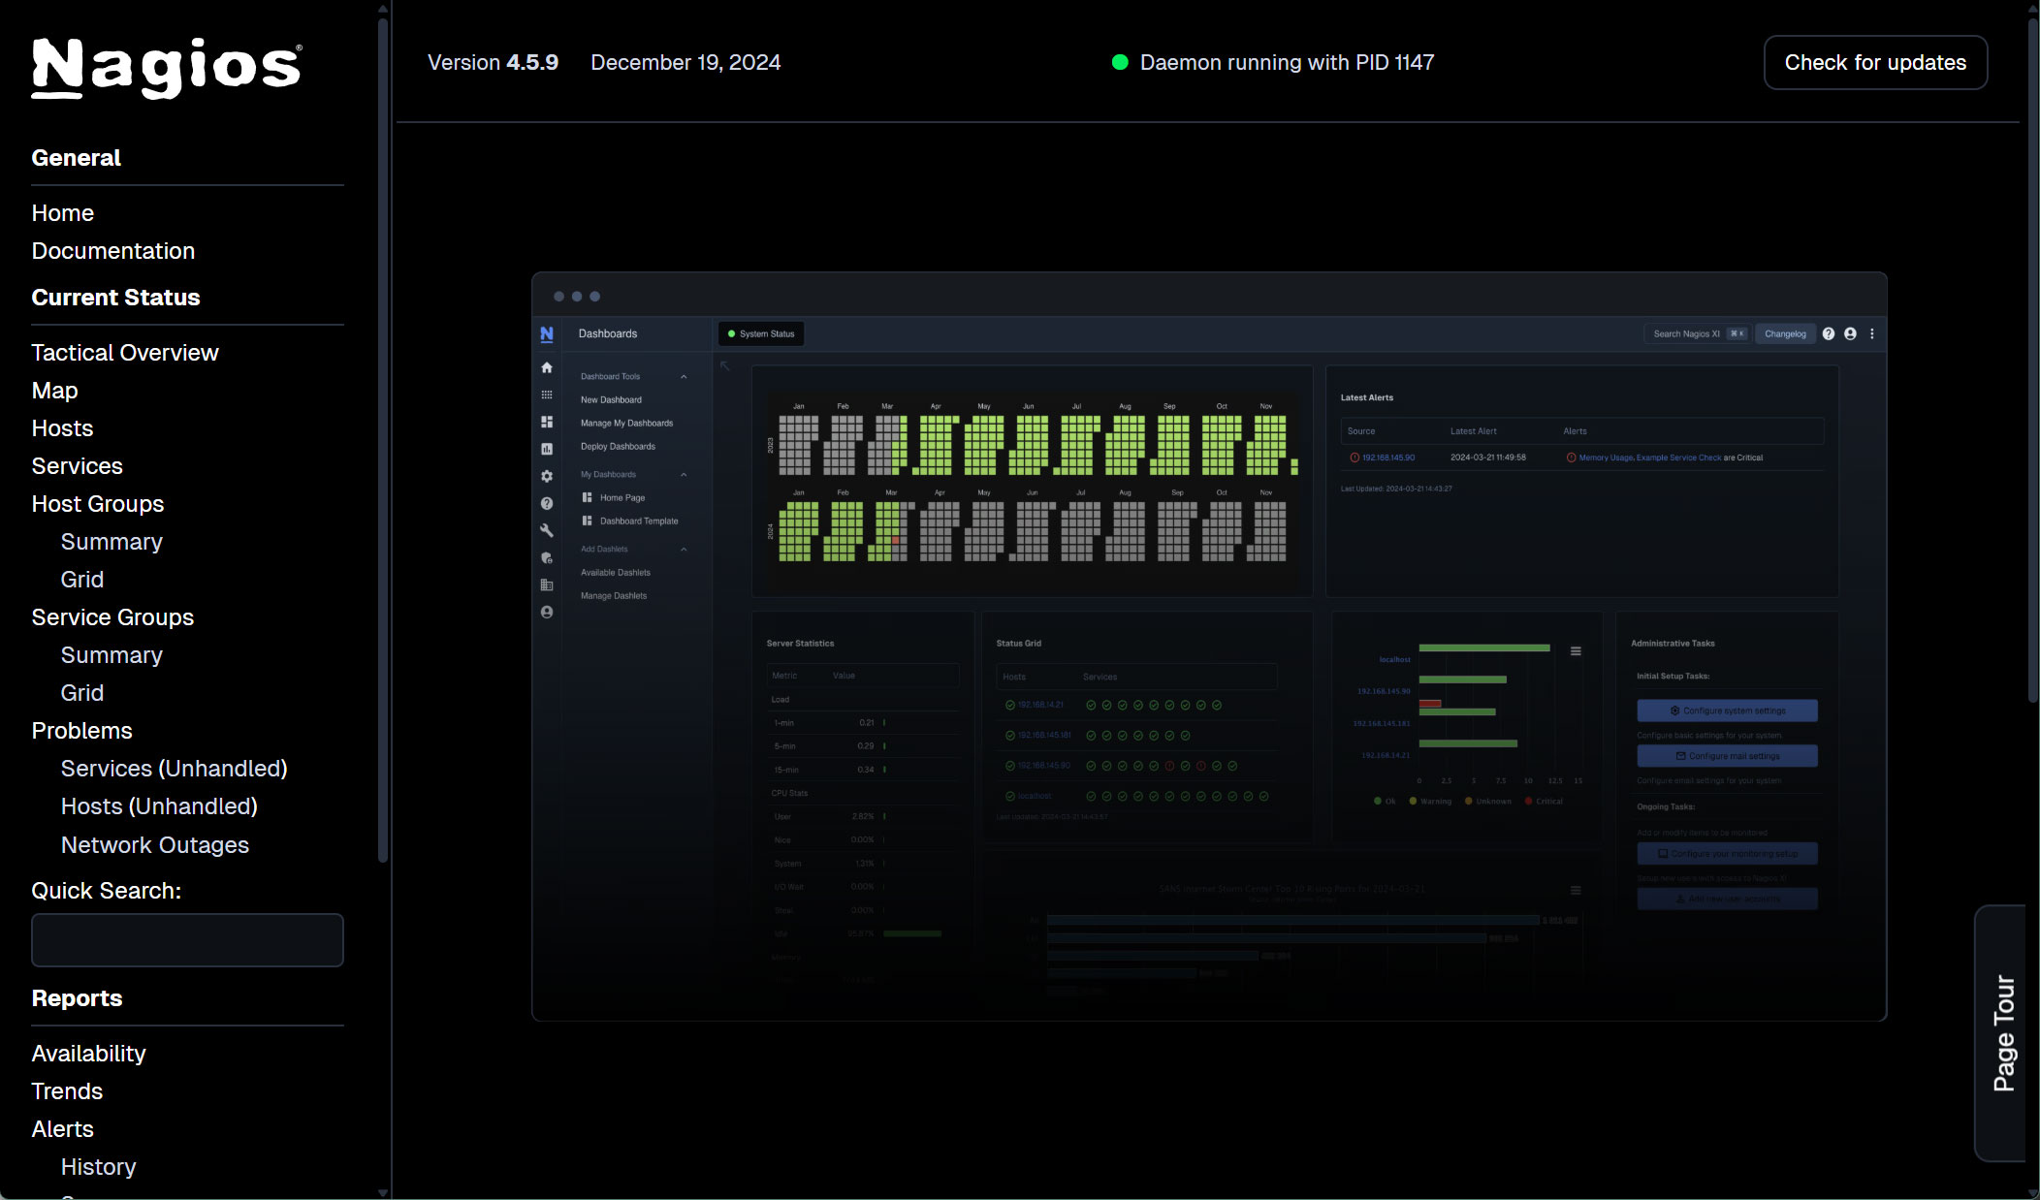Viewport: 2040px width, 1200px height.
Task: Open the Page Tour side tab
Action: point(2003,1032)
